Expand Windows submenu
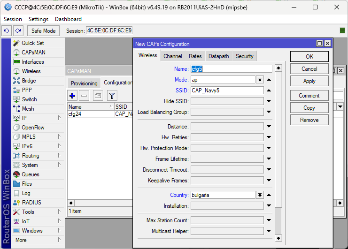348x249 pixels. pos(59,230)
